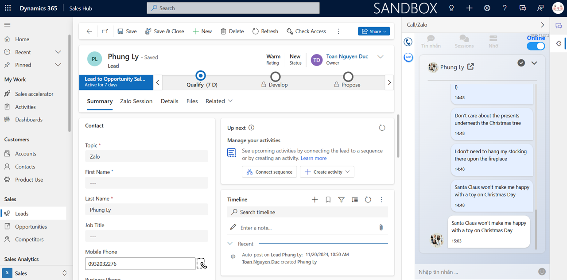Refresh the Up next widget
Screen dimensions: 567x280
382,128
